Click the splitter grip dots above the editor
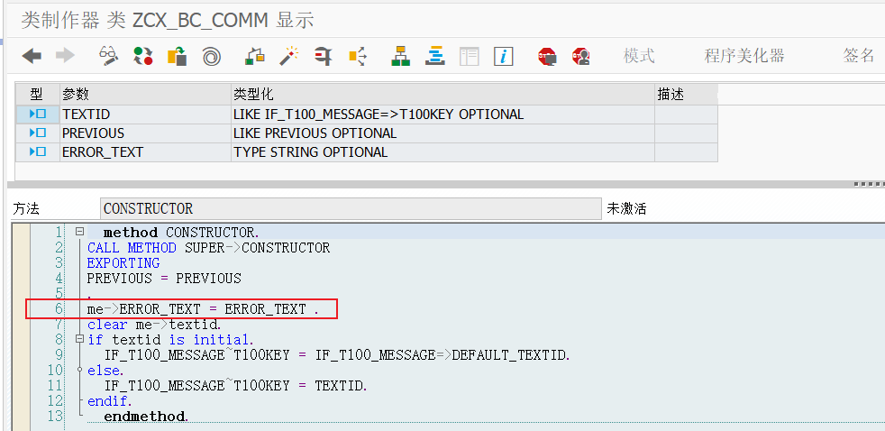Image resolution: width=885 pixels, height=431 pixels. point(869,184)
